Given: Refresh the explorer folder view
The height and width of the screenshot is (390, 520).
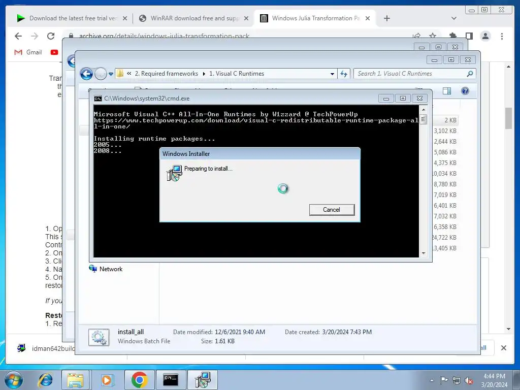Looking at the screenshot, I should (344, 74).
